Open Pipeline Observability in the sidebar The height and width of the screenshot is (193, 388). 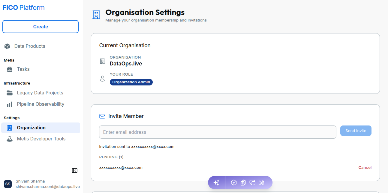tap(41, 104)
